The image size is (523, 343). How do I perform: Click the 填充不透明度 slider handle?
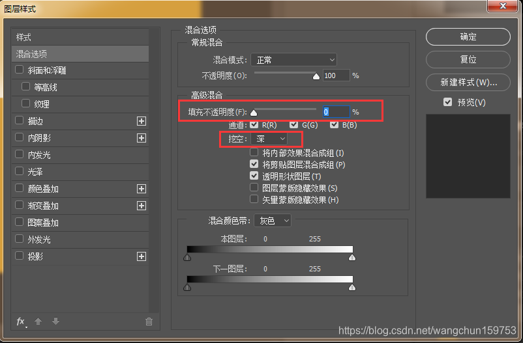pyautogui.click(x=254, y=113)
